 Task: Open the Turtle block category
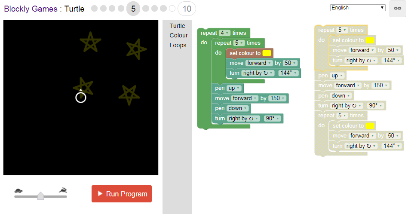(178, 26)
